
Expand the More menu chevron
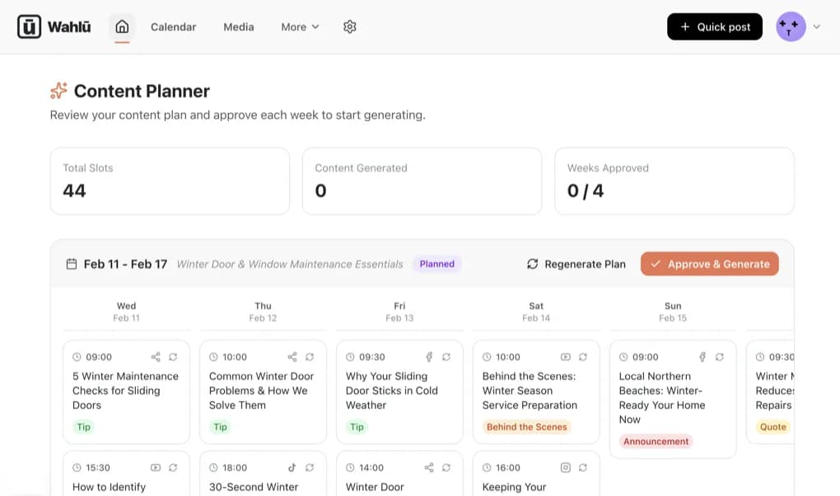tap(314, 26)
